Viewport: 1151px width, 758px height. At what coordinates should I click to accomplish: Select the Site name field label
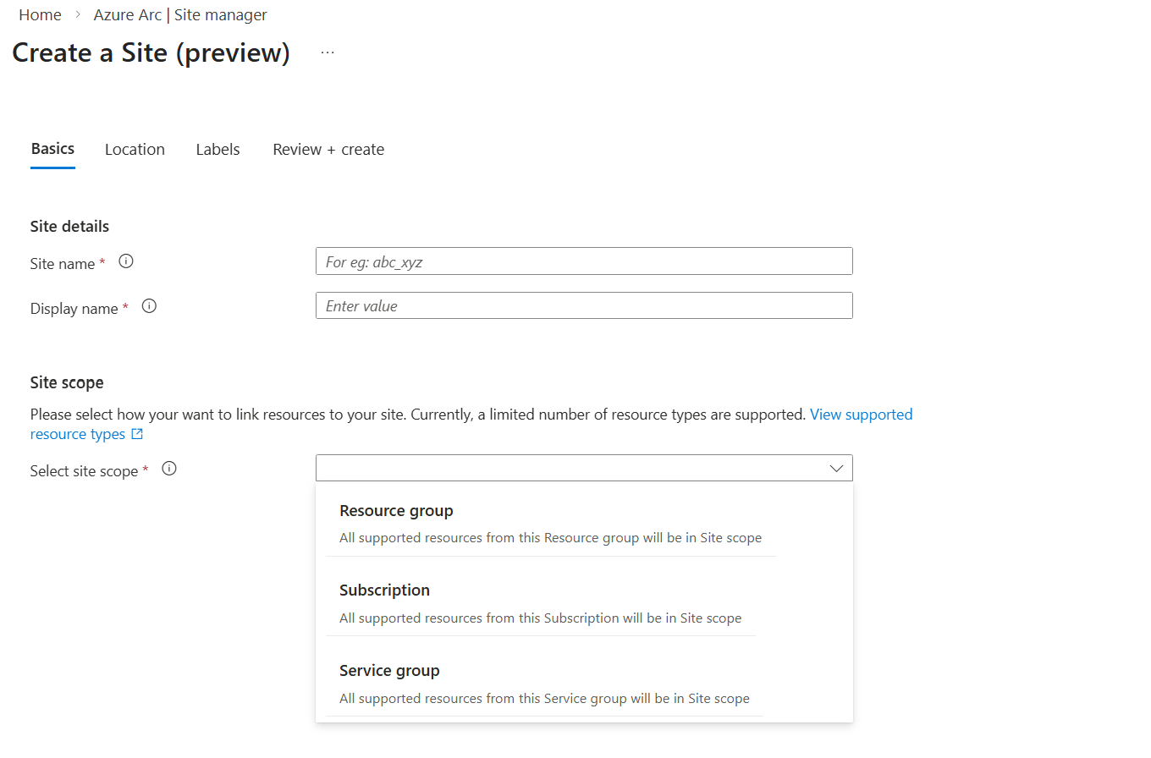point(63,264)
